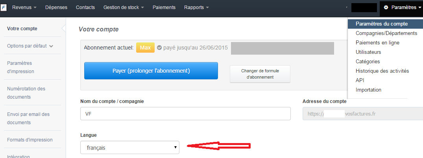Click the Nom du compte / compagnie field
This screenshot has height=158, width=423.
pyautogui.click(x=185, y=114)
